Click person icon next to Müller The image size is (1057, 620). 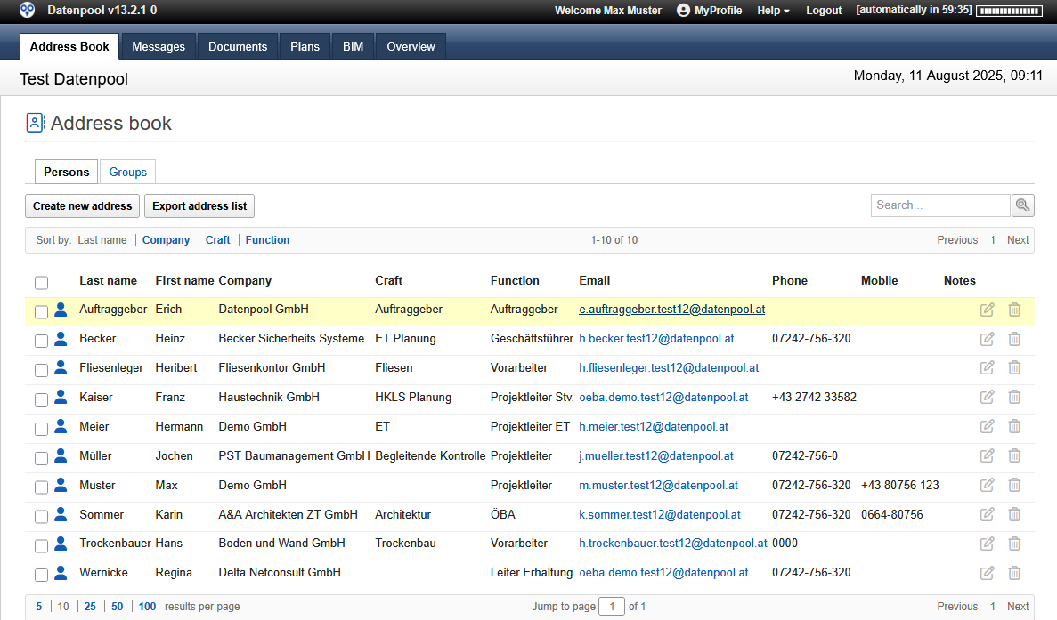pos(61,455)
